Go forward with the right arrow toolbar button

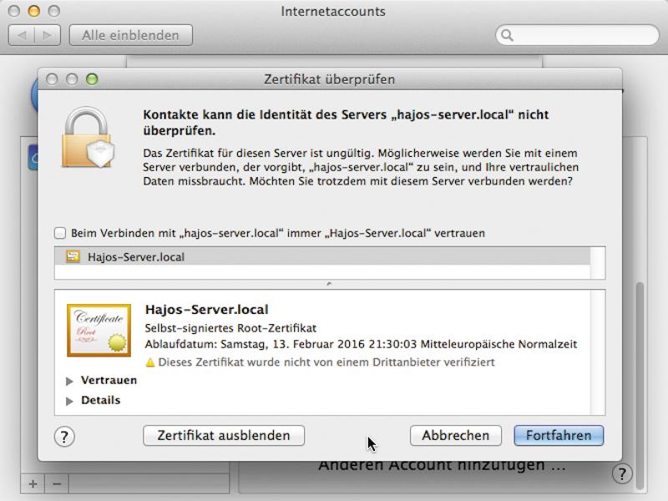click(x=48, y=35)
